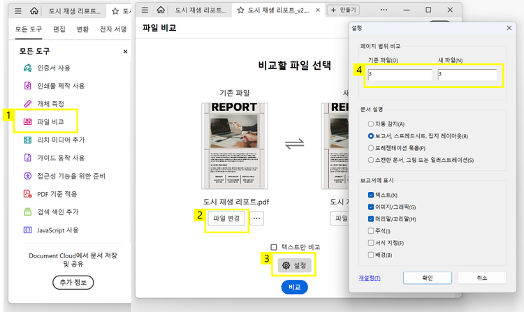The height and width of the screenshot is (312, 524).
Task: Open 검색 색인 추가 icon
Action: (x=28, y=211)
